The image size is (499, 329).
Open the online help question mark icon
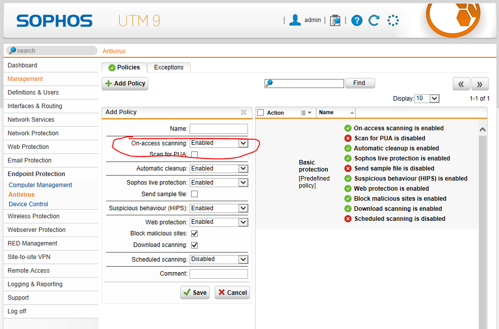click(357, 21)
